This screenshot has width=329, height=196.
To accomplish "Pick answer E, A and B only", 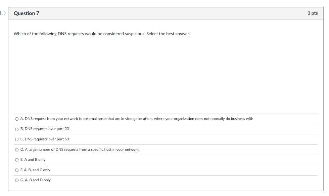I will 17,160.
